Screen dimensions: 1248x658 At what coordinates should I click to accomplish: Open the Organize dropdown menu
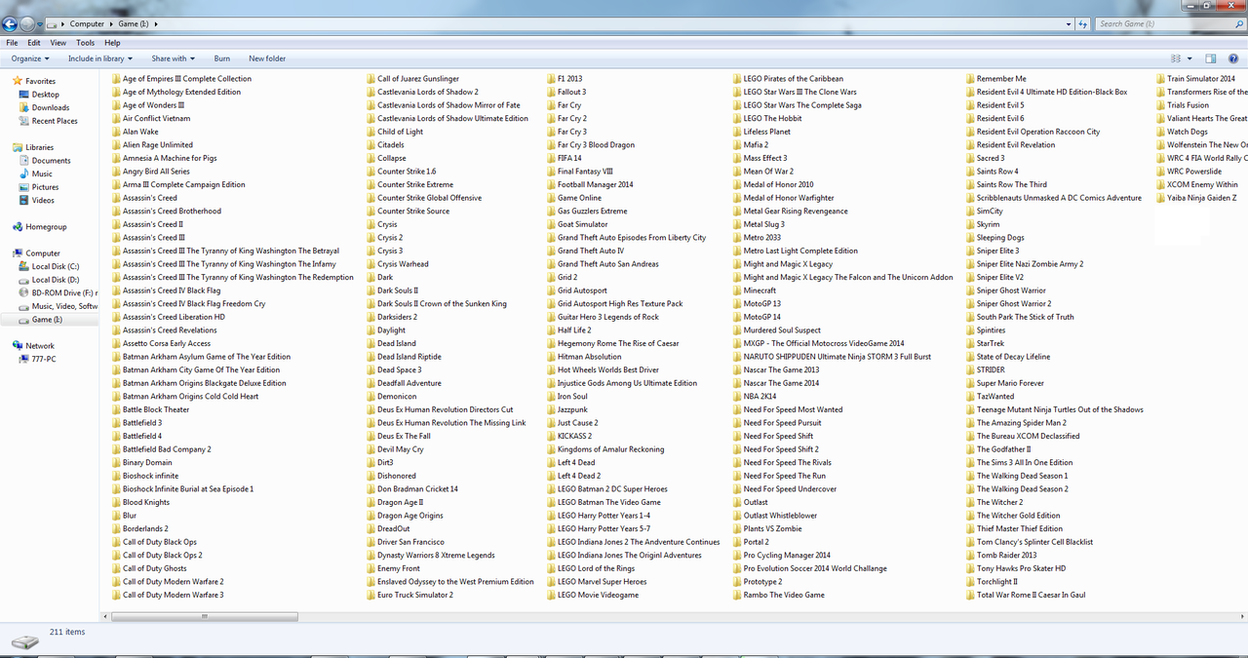tap(30, 58)
